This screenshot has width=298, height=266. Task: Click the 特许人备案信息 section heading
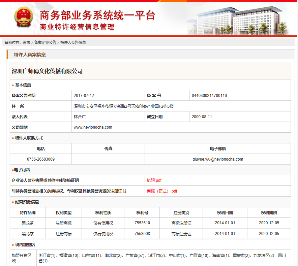click(30, 55)
